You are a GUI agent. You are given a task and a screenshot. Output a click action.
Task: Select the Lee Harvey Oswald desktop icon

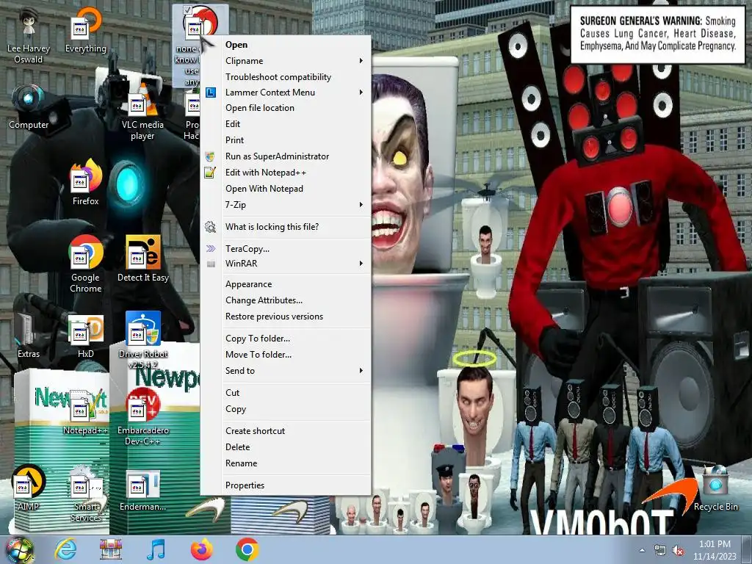(x=29, y=37)
